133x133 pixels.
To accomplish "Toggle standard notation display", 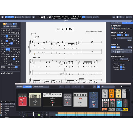I will tap(118, 35).
